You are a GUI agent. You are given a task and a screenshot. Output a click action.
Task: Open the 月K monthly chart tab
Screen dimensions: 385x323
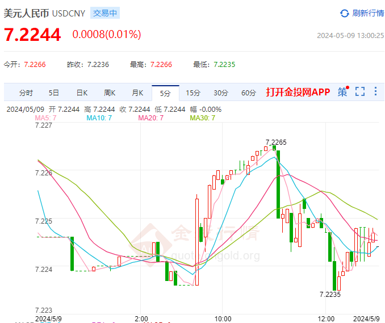pyautogui.click(x=137, y=93)
